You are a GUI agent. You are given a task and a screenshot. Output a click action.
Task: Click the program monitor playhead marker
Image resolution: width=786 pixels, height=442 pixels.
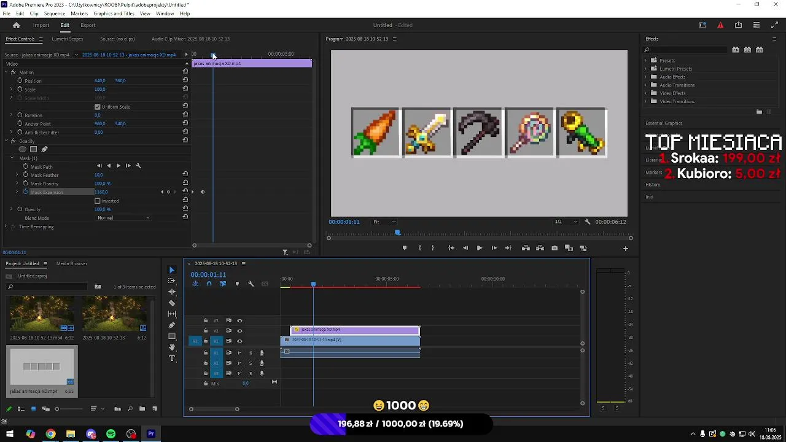398,233
